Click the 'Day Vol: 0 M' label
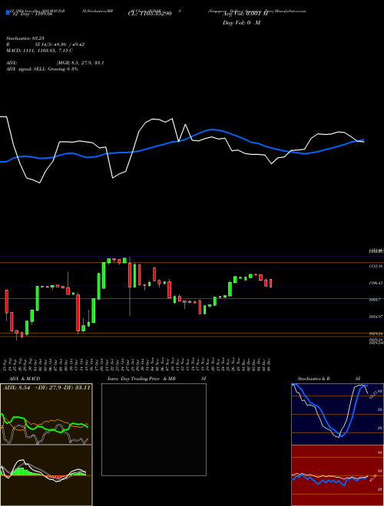The width and height of the screenshot is (384, 506). (241, 23)
